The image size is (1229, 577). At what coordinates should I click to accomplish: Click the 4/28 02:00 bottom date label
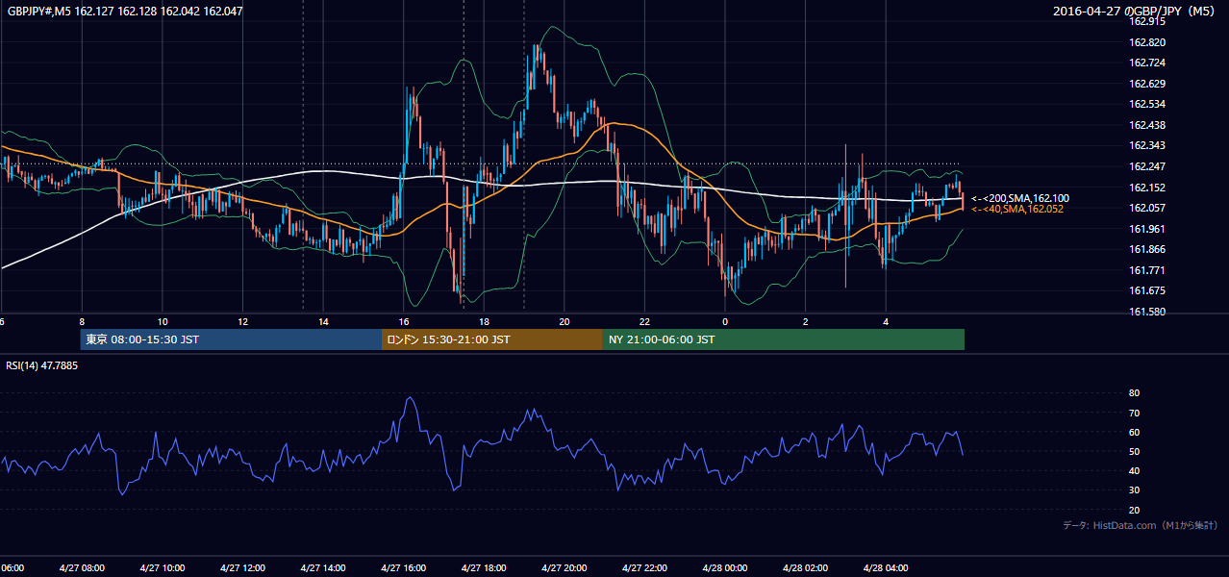(805, 568)
